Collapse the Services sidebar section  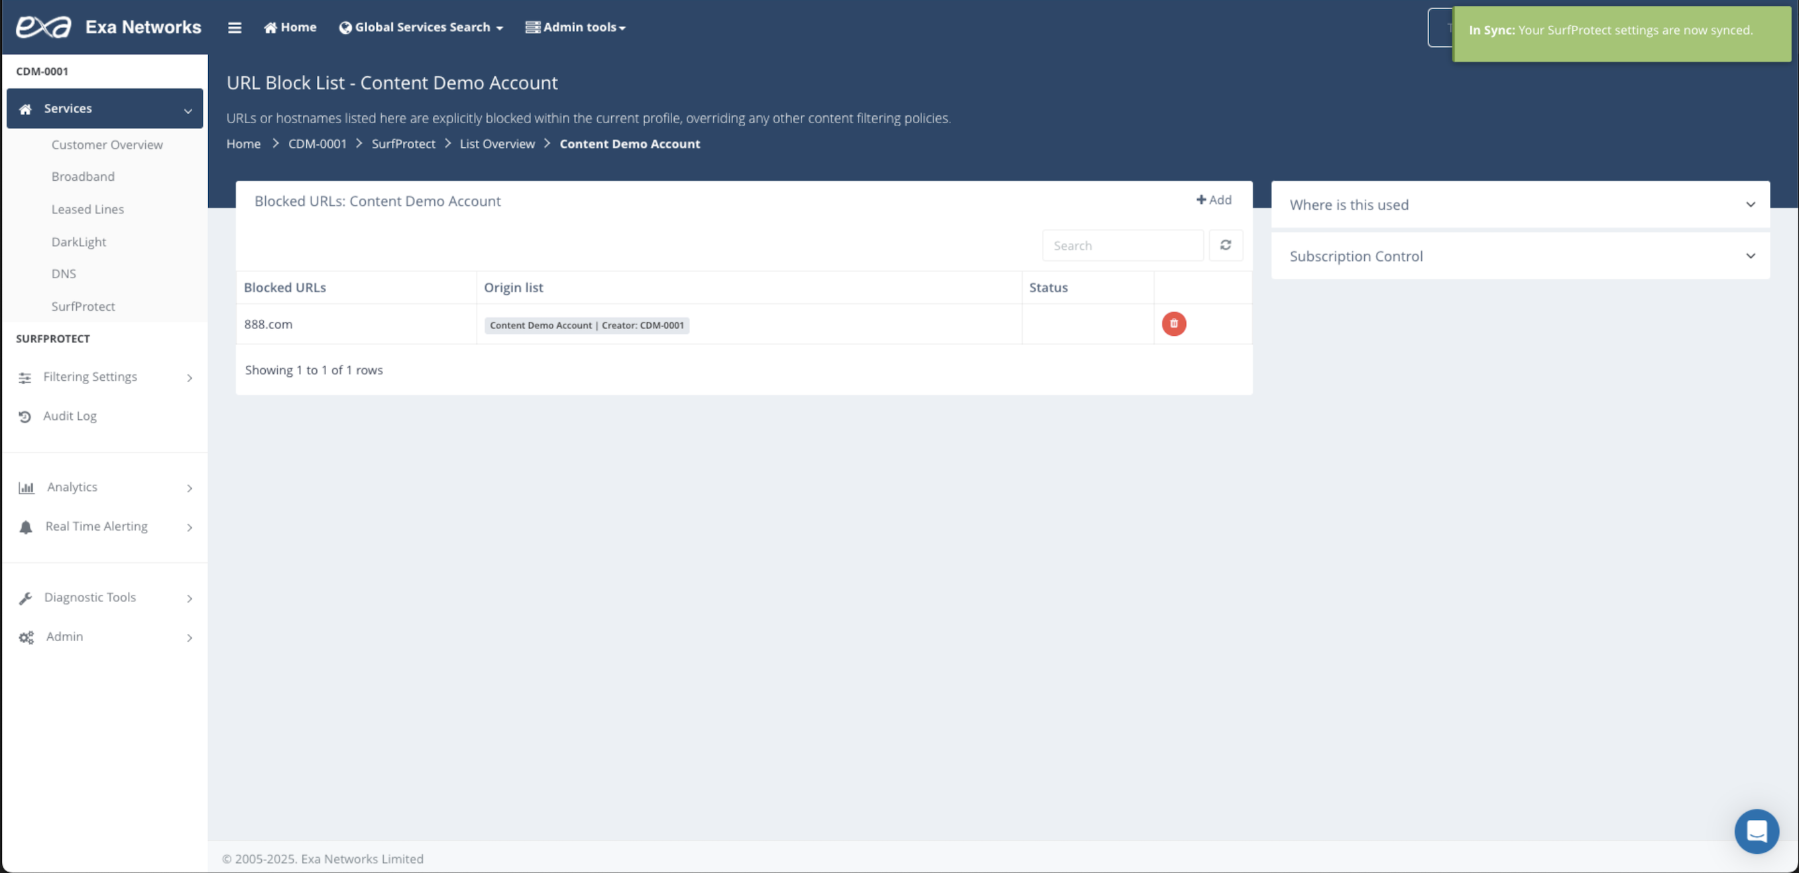click(105, 108)
